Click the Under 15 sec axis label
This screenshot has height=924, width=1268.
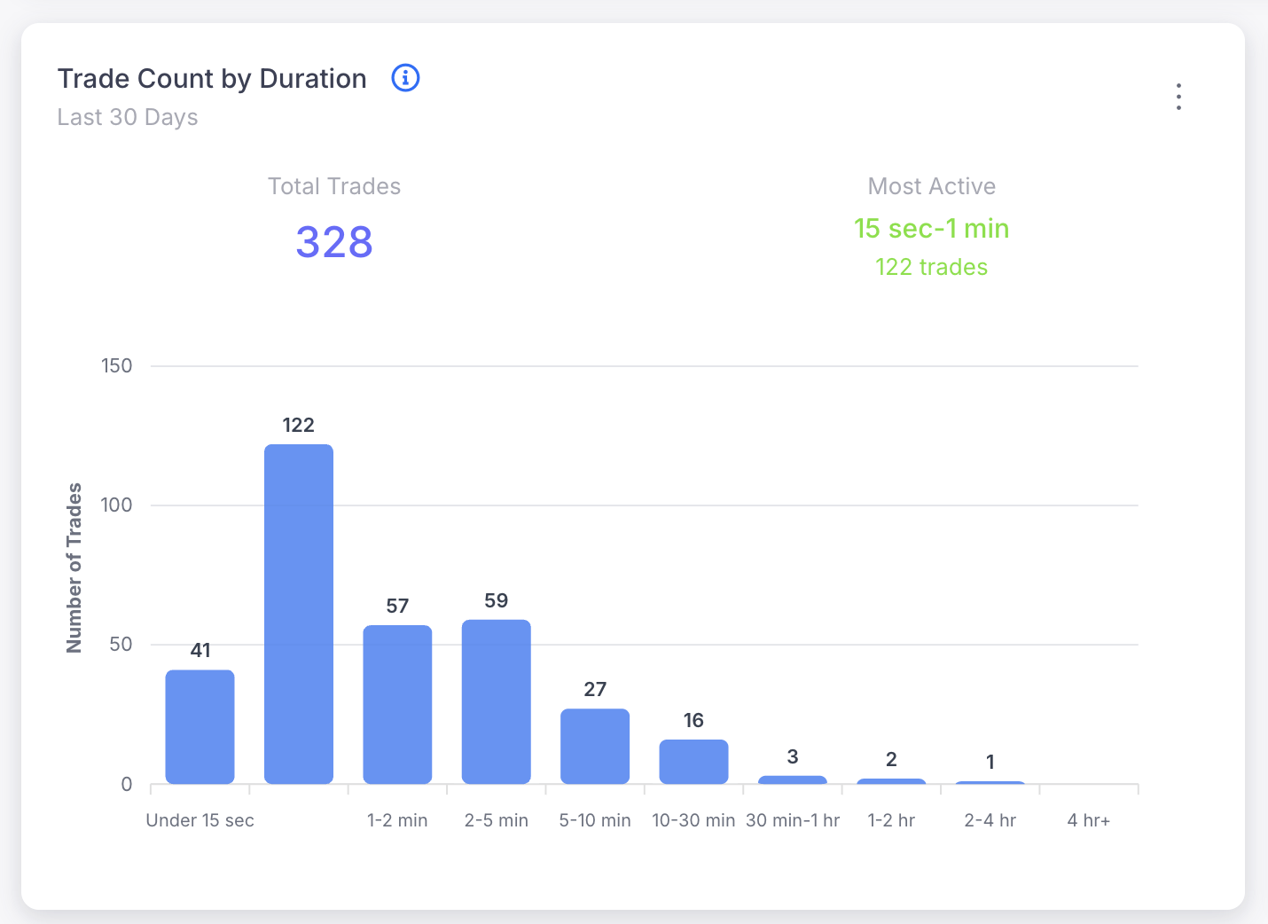tap(200, 820)
